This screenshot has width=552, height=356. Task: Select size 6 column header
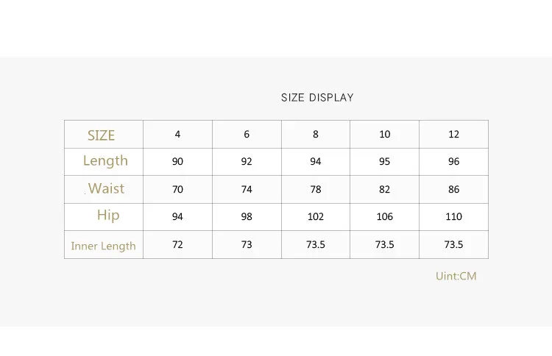click(x=247, y=135)
